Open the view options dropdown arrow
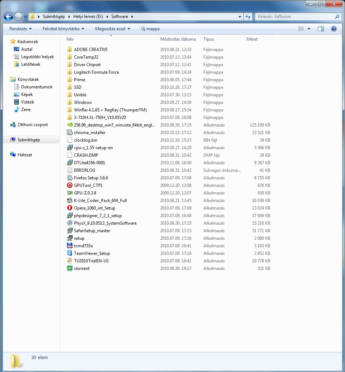Screen dimensions: 345x372 pyautogui.click(x=309, y=29)
